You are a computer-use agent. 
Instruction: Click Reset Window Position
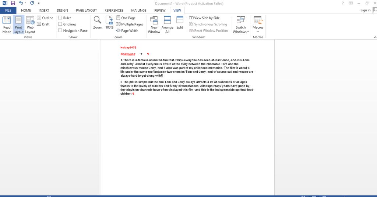[x=208, y=31]
